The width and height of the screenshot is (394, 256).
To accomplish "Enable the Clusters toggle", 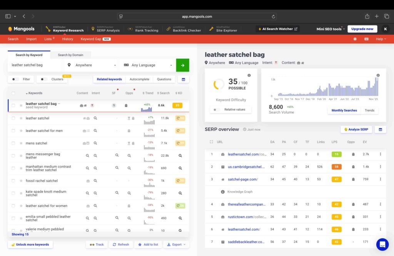I will [44, 79].
